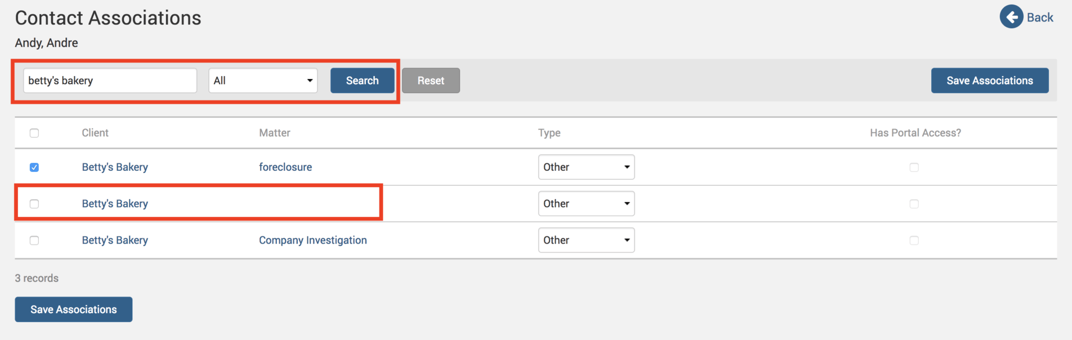This screenshot has height=340, width=1072.
Task: Select the Company Investigation row checkbox
Action: (35, 240)
